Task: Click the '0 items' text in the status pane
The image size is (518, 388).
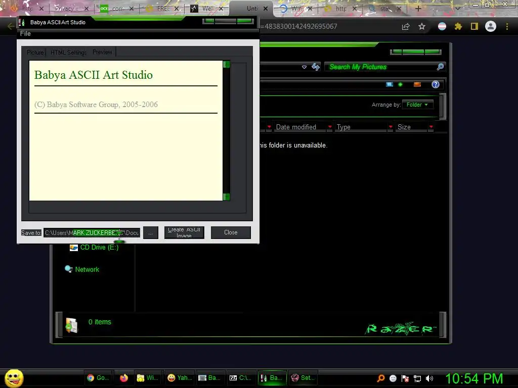Action: pos(100,322)
